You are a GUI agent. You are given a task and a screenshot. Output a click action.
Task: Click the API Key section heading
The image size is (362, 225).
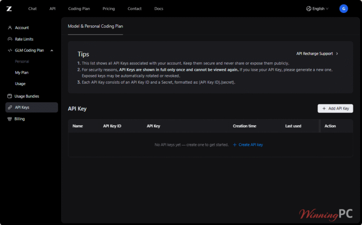pos(77,109)
